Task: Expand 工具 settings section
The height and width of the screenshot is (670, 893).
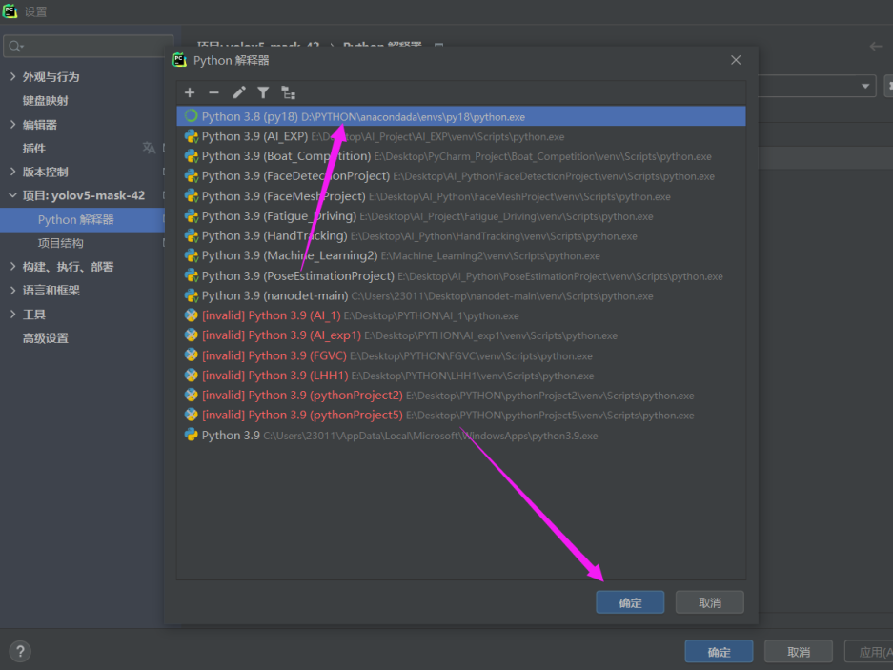Action: click(x=12, y=314)
